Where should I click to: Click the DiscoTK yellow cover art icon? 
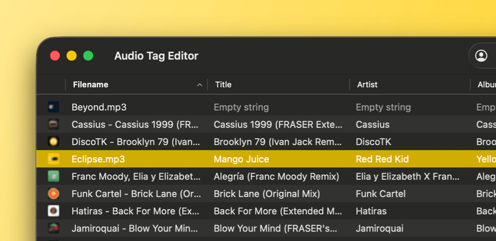(53, 142)
